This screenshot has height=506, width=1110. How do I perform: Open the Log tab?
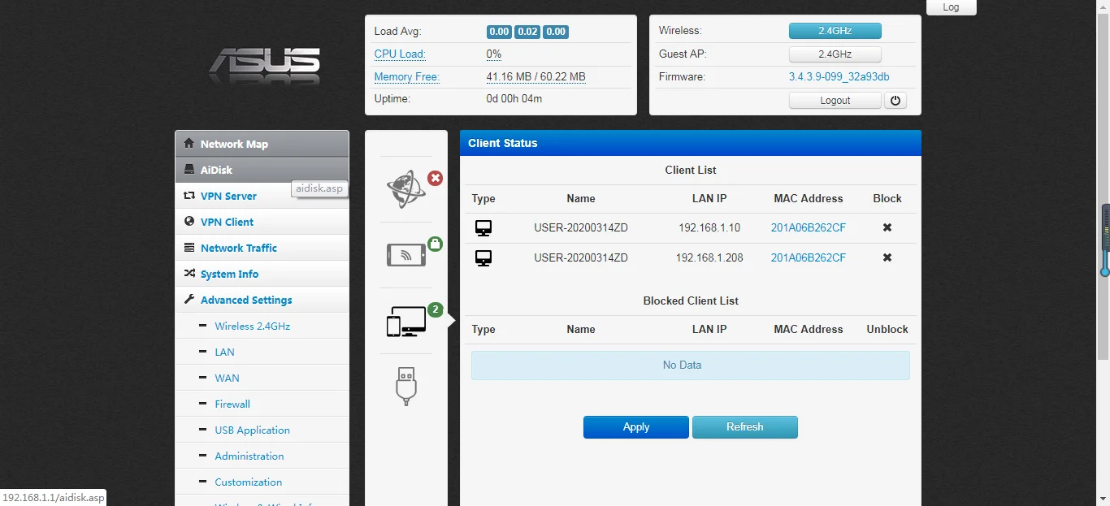pyautogui.click(x=952, y=7)
